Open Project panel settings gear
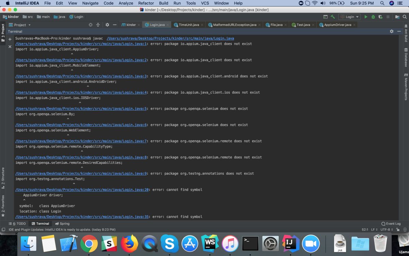 (x=107, y=25)
